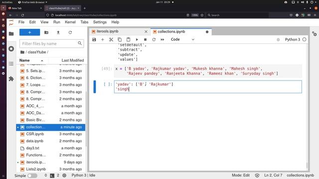Open the File menu
This screenshot has width=319, height=179.
pos(21,22)
